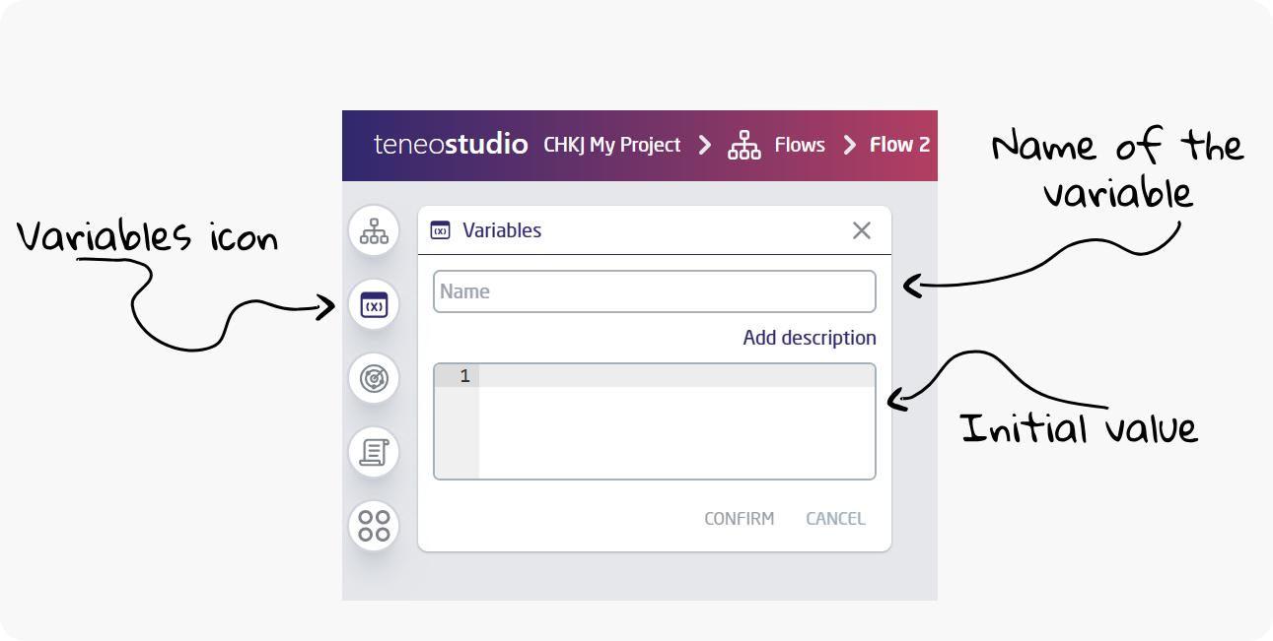
Task: Click the four circles sidebar icon
Action: pyautogui.click(x=374, y=526)
